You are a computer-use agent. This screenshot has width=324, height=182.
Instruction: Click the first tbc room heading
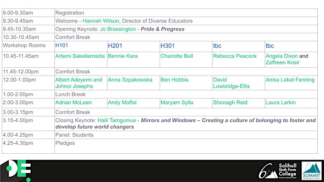pyautogui.click(x=217, y=46)
